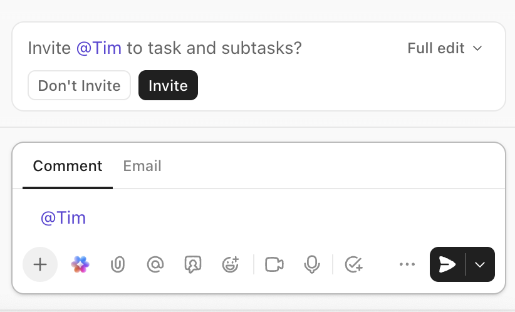Viewport: 515px width, 312px height.
Task: Switch to the Comment tab
Action: [x=68, y=166]
